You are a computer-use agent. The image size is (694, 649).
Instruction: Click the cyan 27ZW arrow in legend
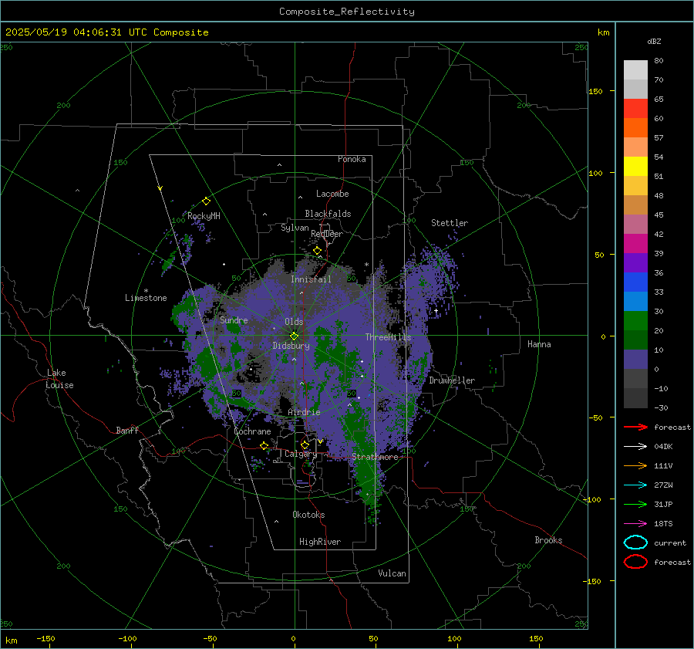coord(635,485)
